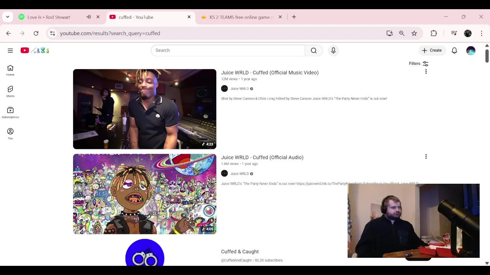Click the Create button
This screenshot has height=275, width=490.
431,50
